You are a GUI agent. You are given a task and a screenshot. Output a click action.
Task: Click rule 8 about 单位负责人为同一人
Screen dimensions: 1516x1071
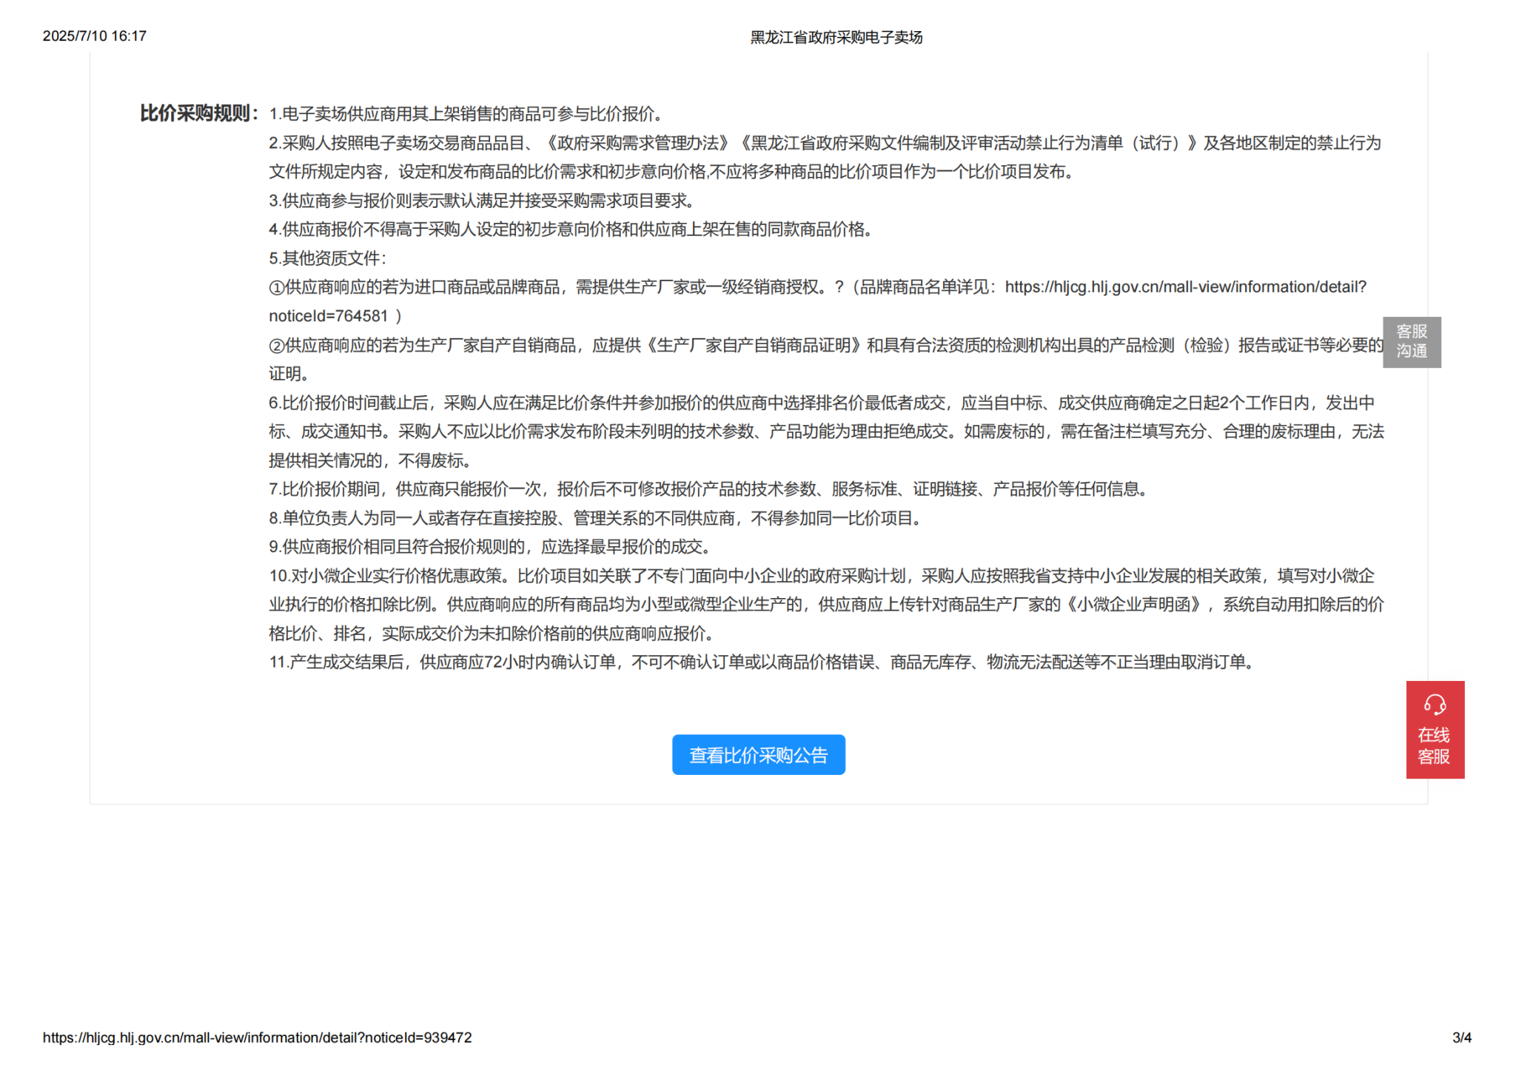(x=596, y=518)
